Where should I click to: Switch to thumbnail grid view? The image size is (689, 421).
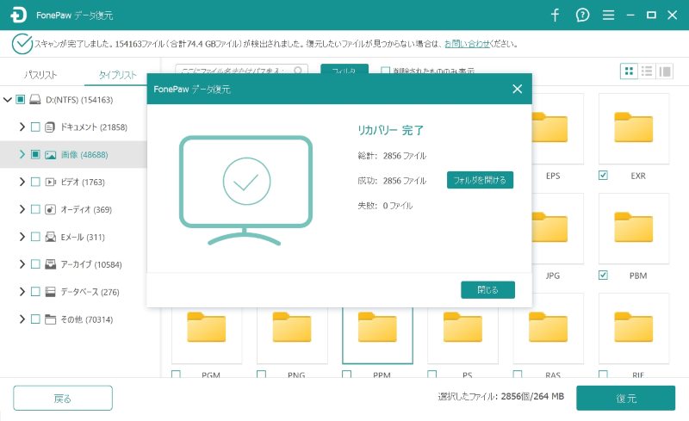(629, 71)
